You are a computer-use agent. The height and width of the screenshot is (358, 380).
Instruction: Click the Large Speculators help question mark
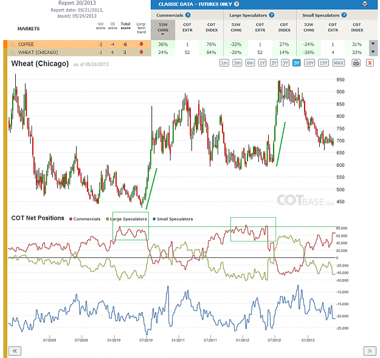click(272, 15)
